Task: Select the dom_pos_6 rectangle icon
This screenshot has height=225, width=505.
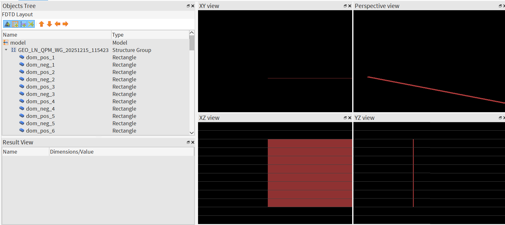Action: coord(22,130)
